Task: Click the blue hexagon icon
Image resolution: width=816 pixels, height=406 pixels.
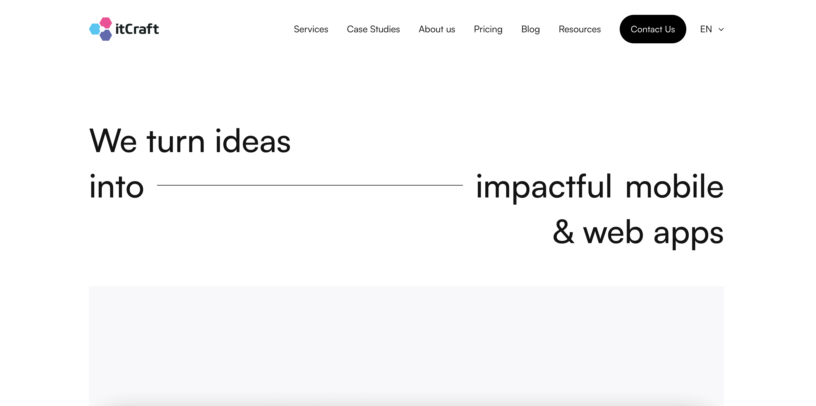Action: [95, 29]
